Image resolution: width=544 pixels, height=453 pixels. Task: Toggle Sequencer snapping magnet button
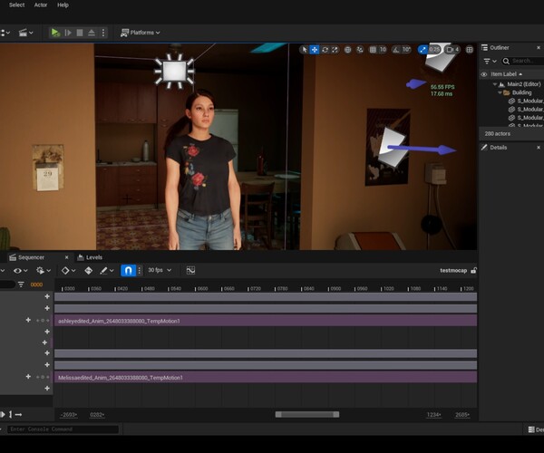[128, 270]
